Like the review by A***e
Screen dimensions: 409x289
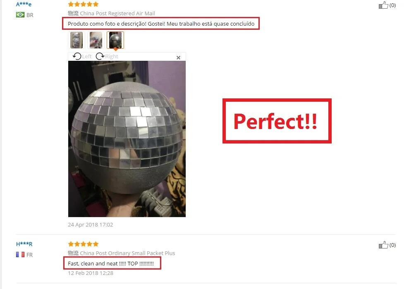click(x=383, y=5)
